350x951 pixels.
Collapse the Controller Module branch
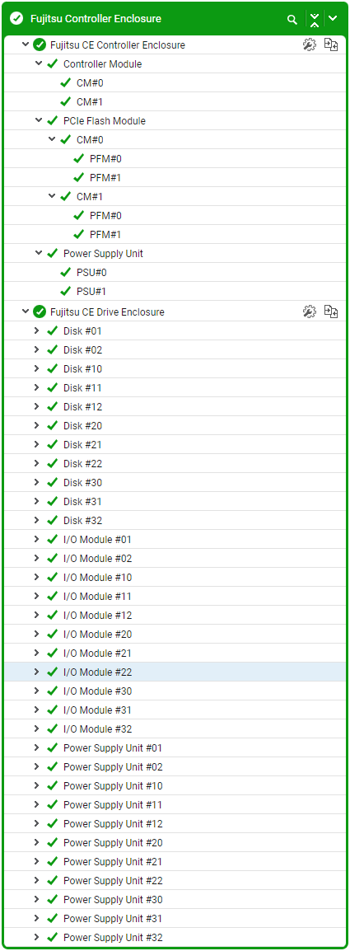38,63
